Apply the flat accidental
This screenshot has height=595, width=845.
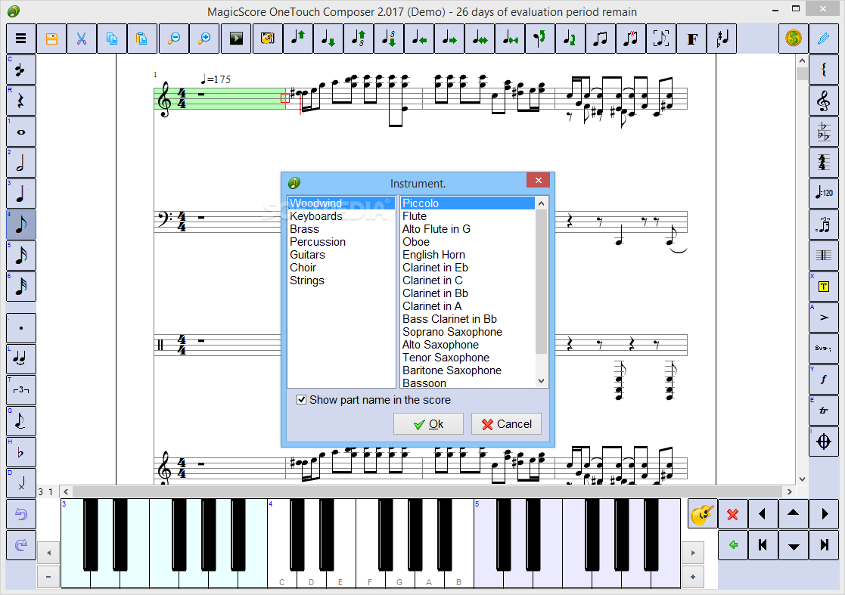tap(21, 452)
